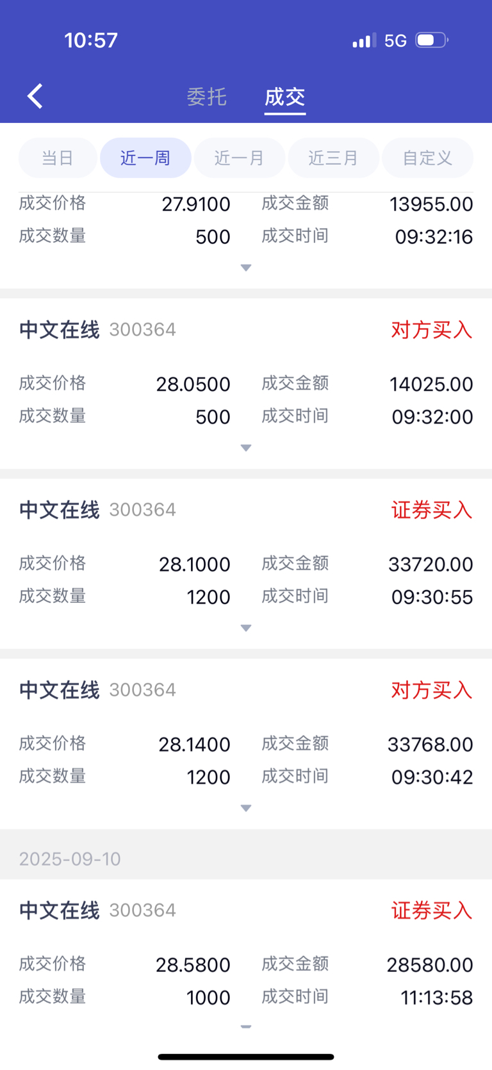
Task: Tap the back arrow icon
Action: coord(35,97)
